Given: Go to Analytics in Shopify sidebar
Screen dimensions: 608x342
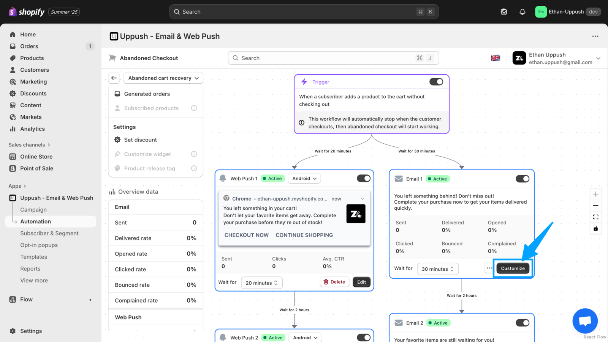Looking at the screenshot, I should (x=32, y=129).
